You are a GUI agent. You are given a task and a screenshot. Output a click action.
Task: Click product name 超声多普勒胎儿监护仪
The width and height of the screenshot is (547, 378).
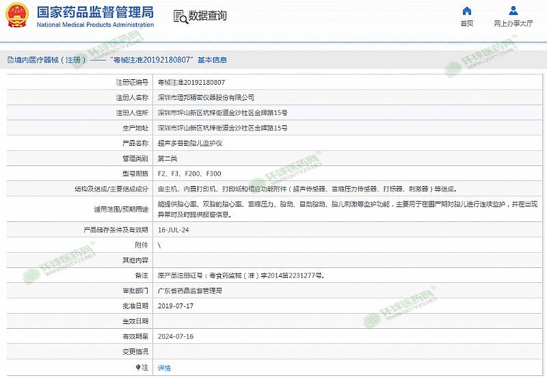(189, 143)
